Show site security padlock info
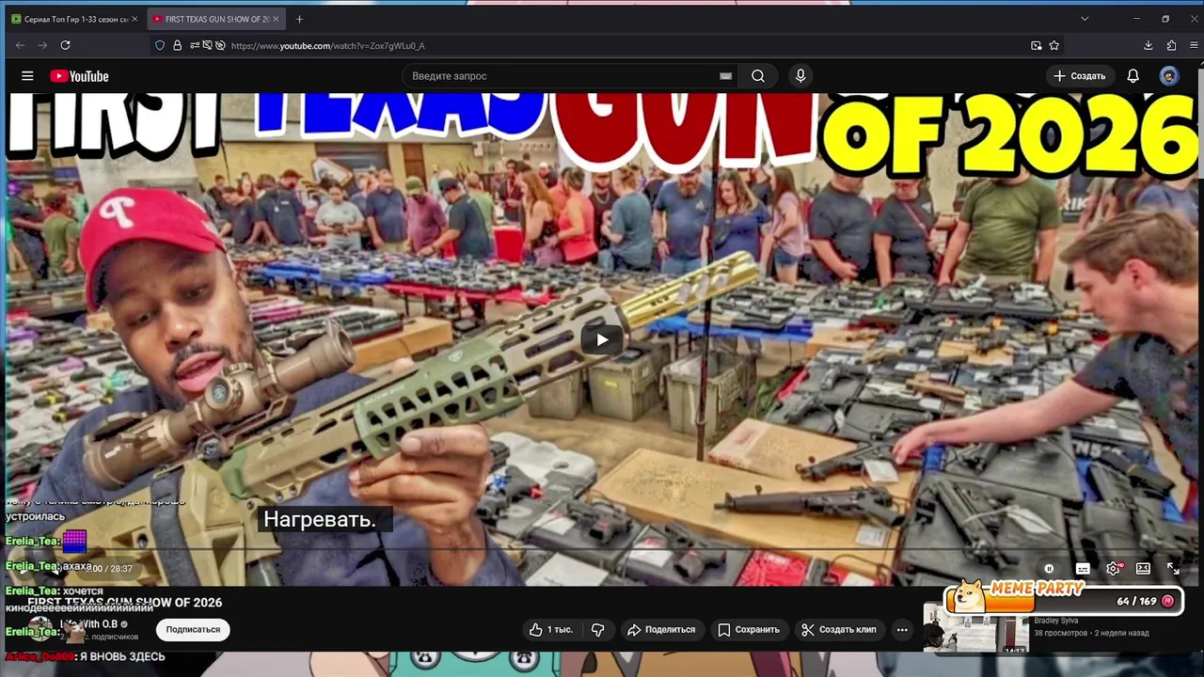 click(x=177, y=45)
